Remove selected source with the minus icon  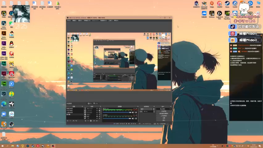point(88,121)
